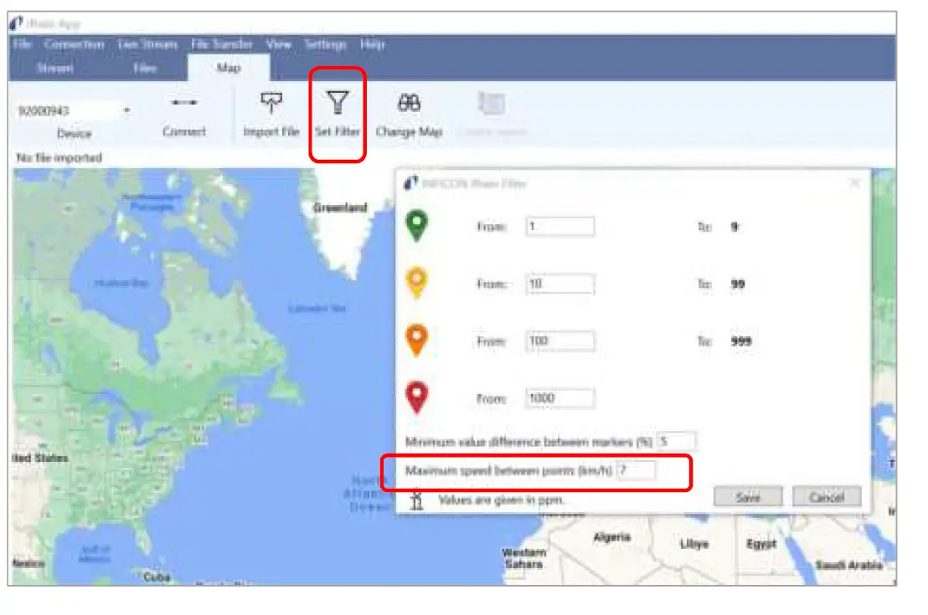Open the Connection menu
Screen dimensions: 928x615
(x=74, y=44)
